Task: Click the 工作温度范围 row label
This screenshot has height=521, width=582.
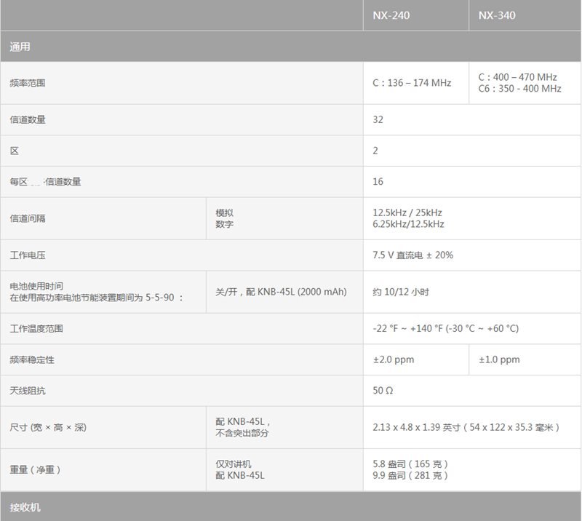Action: pos(36,329)
